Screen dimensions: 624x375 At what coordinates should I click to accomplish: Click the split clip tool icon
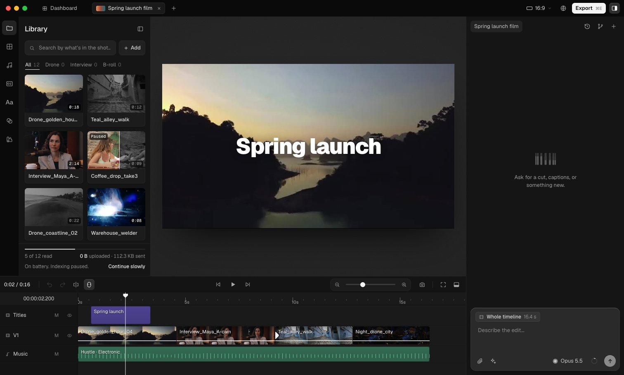click(x=76, y=285)
